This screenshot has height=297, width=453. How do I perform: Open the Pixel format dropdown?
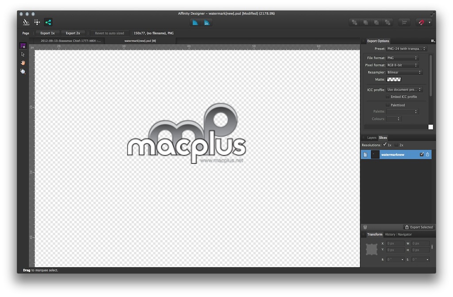coord(403,65)
